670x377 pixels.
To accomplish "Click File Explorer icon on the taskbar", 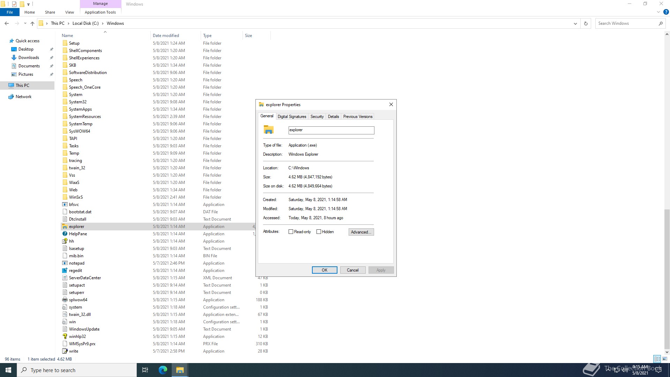I will [x=180, y=370].
